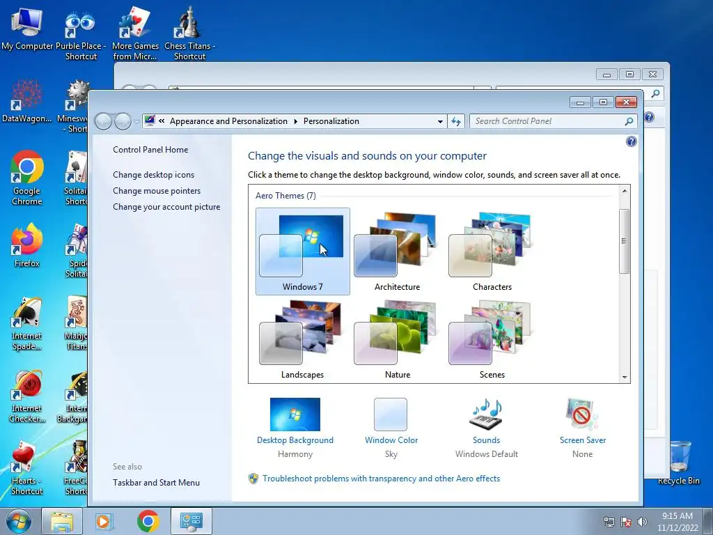The height and width of the screenshot is (535, 713).
Task: Click the Control Panel taskbar button
Action: point(191,521)
